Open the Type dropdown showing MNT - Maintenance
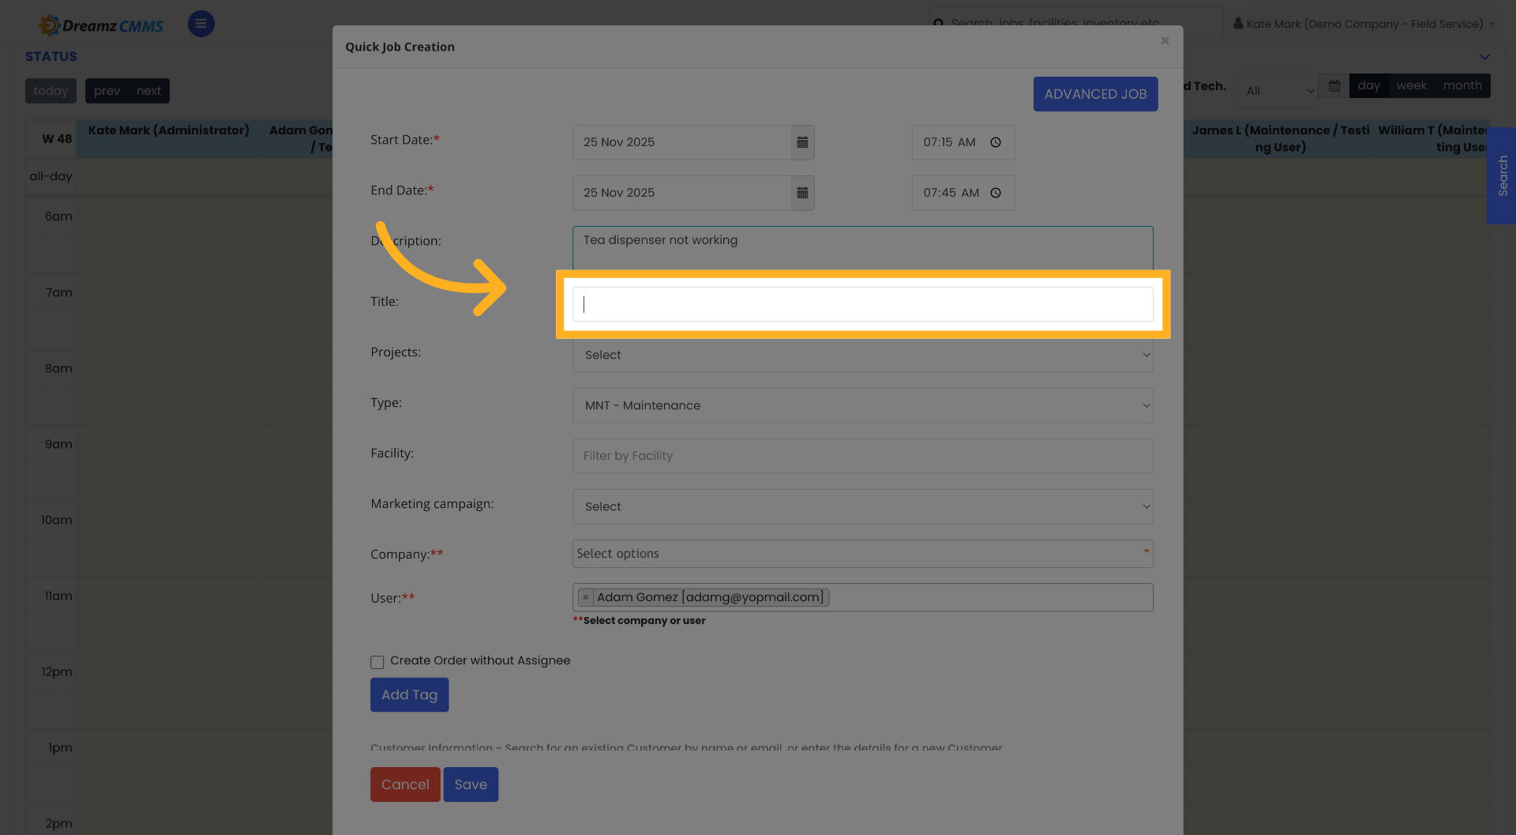Screen dimensions: 1516x835 pyautogui.click(x=862, y=405)
